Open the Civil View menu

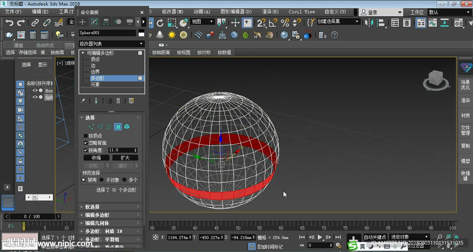pyautogui.click(x=302, y=12)
